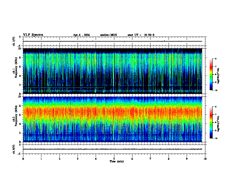231x178 pixels.
Task: Click the log(PSD) label beside ch.2 colorbar
Action: pyautogui.click(x=218, y=124)
